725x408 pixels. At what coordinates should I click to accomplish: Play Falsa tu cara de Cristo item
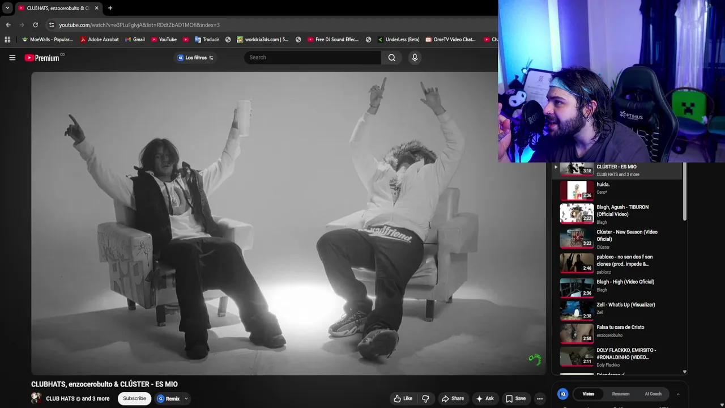pyautogui.click(x=617, y=333)
